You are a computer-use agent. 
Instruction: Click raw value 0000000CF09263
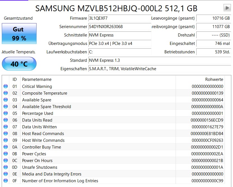tap(208, 140)
